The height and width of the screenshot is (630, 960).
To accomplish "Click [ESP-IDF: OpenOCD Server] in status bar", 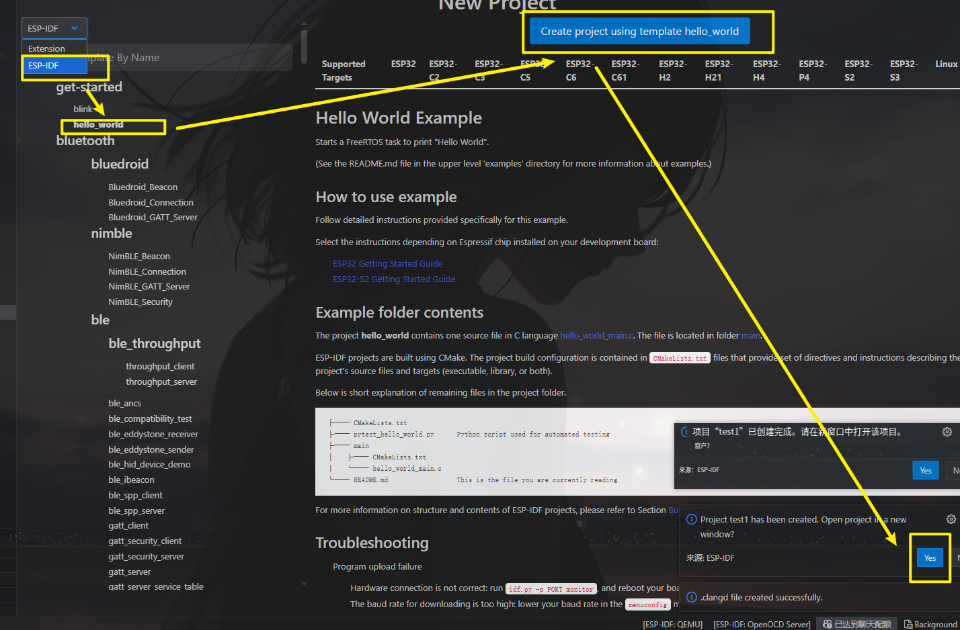I will click(x=762, y=624).
